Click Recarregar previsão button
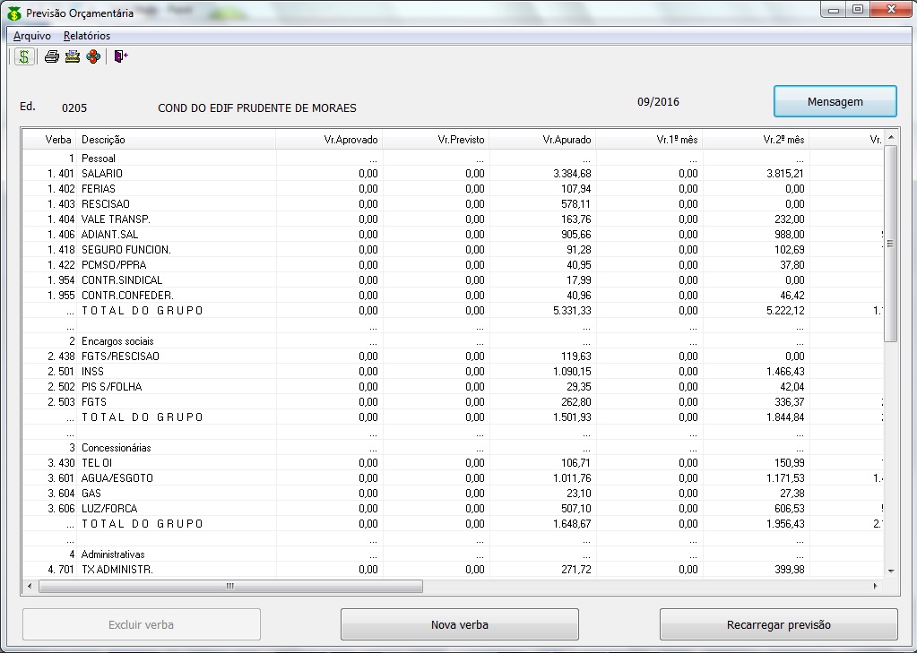Image resolution: width=917 pixels, height=653 pixels. coord(778,624)
